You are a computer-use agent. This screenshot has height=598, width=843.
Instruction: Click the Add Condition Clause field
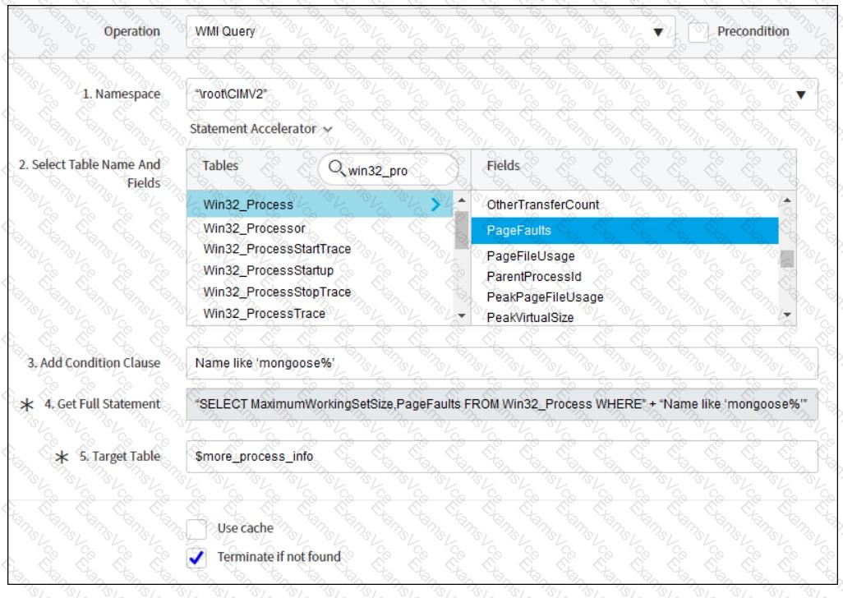501,363
